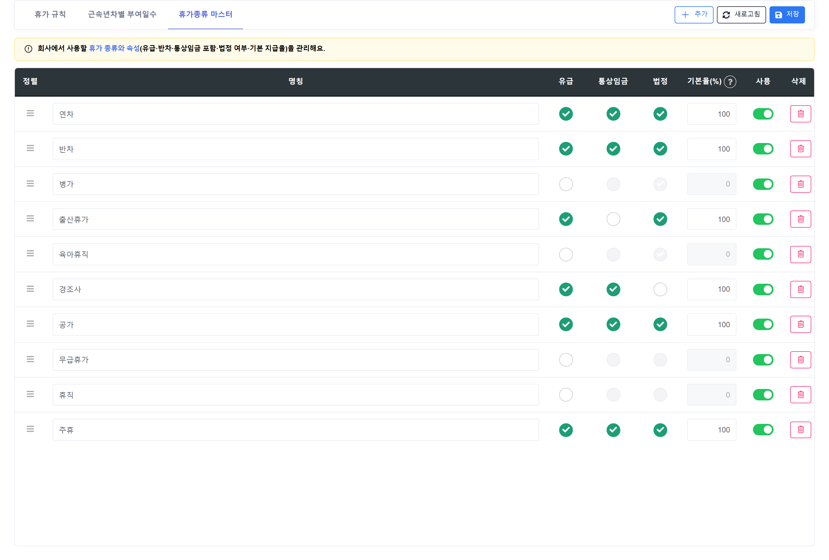Click the sort handle for 휴직 row
This screenshot has height=560, width=829.
point(30,394)
